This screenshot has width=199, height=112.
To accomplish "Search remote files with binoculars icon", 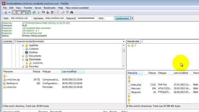I will tap(72, 12).
